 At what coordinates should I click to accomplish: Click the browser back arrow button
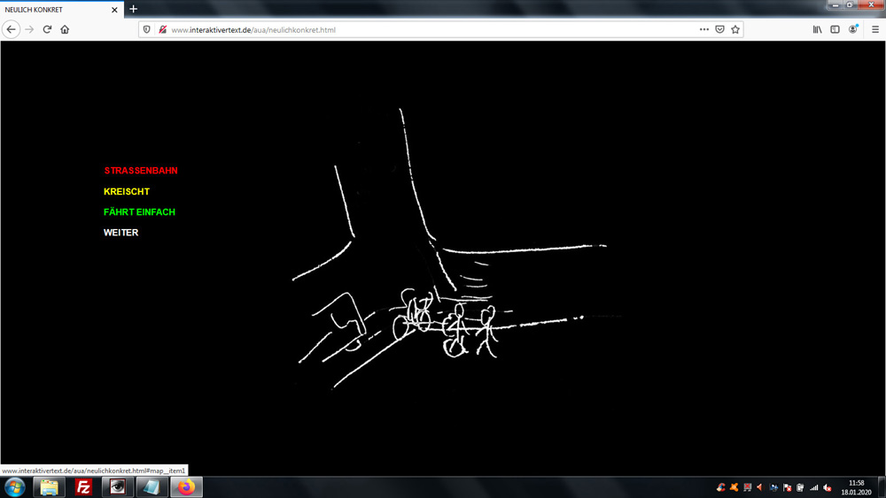pos(12,29)
